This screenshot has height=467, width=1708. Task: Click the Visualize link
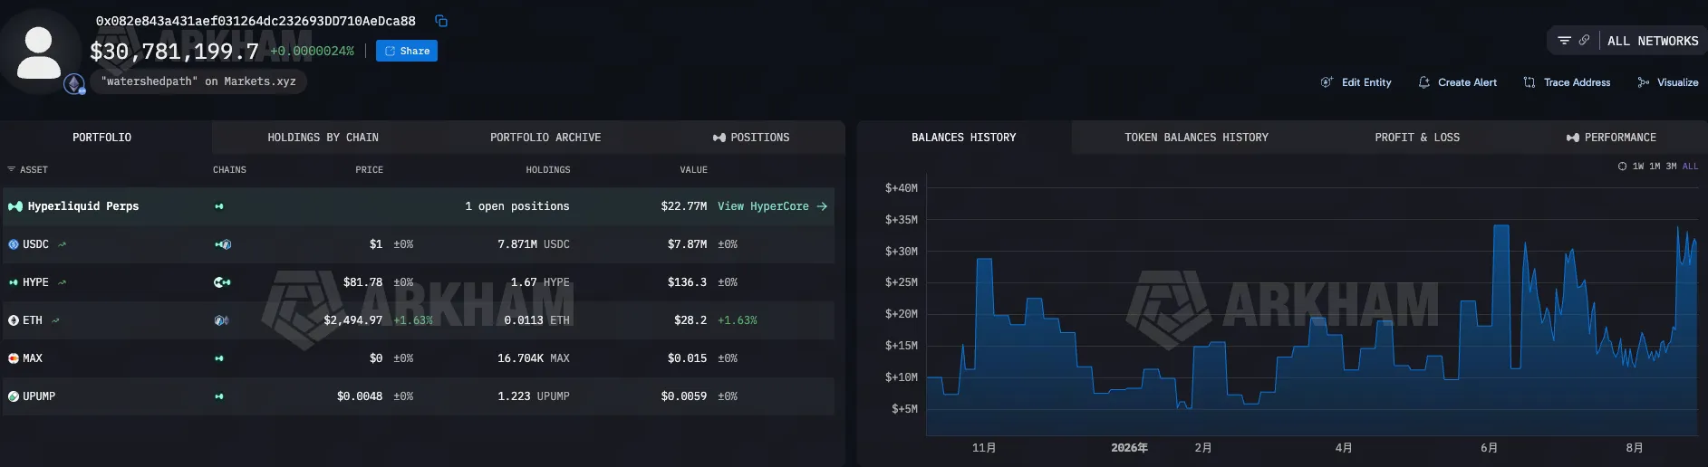pos(1677,82)
